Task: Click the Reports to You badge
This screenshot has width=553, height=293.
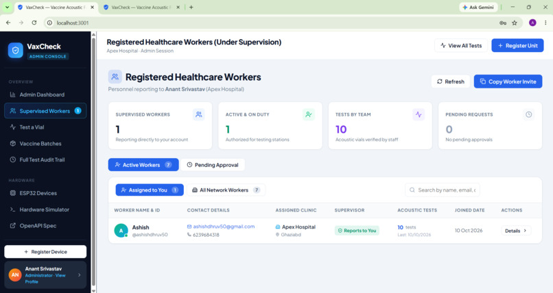Action: pos(357,231)
